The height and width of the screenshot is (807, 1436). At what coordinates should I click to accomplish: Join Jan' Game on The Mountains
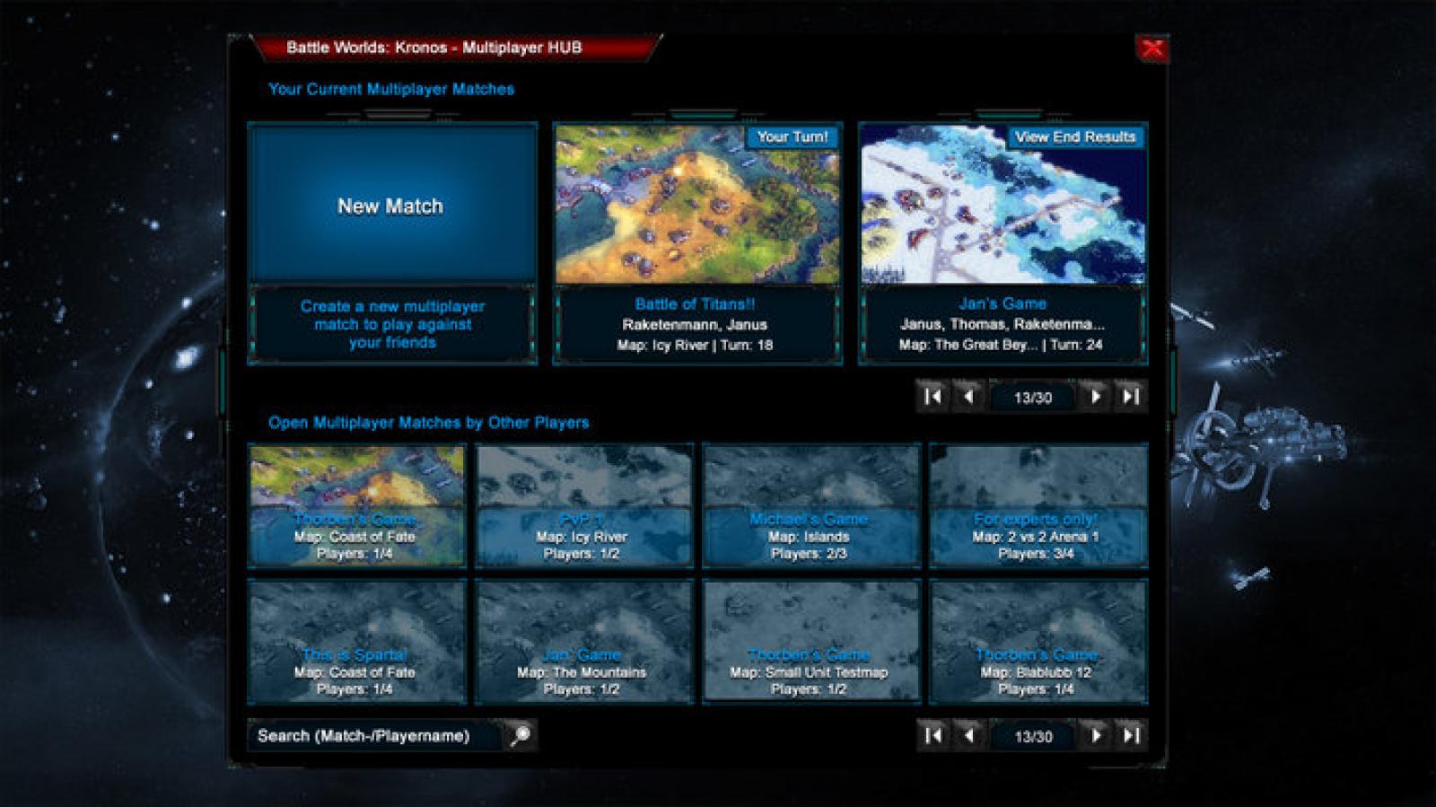click(584, 641)
